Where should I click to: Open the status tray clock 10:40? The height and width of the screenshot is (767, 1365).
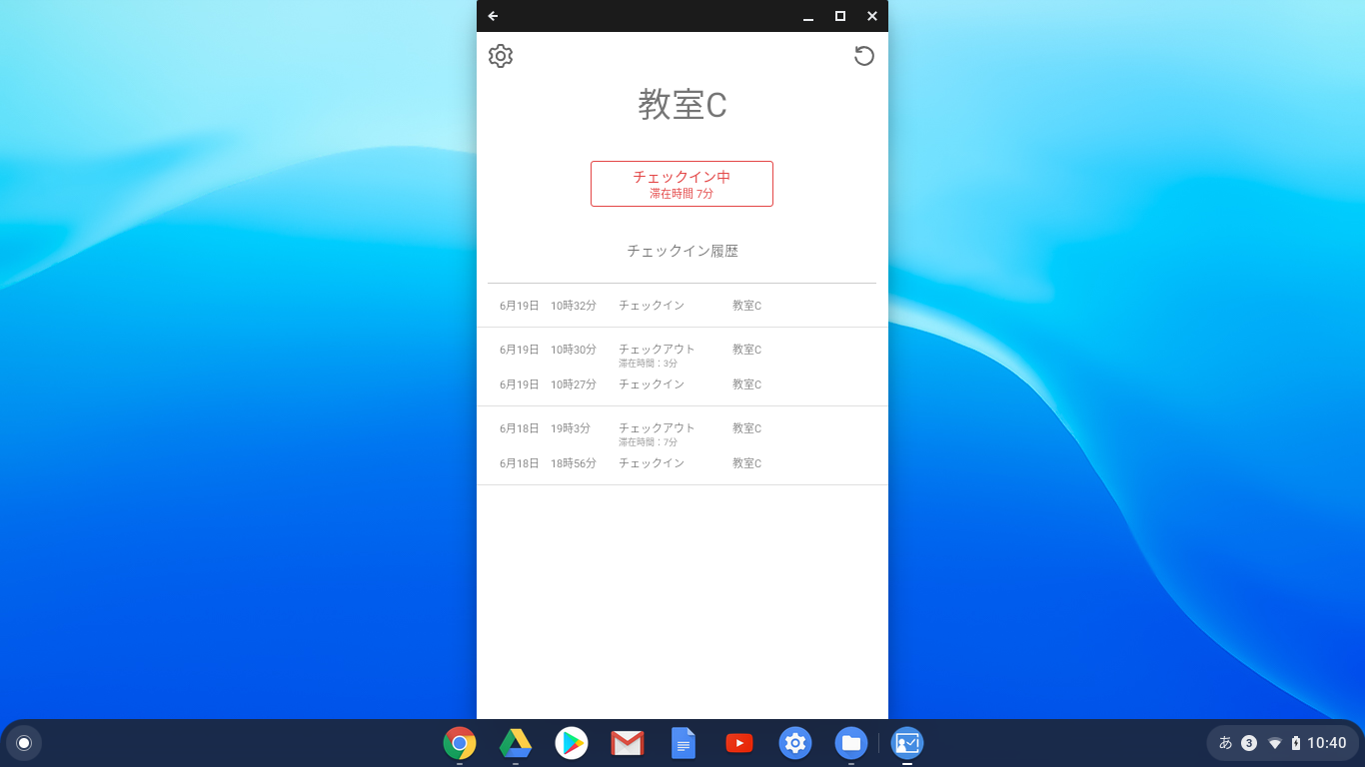coord(1327,743)
